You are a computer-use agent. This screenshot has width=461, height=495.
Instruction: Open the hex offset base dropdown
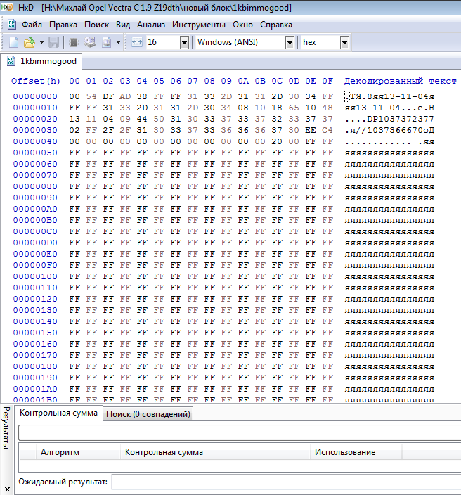pos(344,42)
